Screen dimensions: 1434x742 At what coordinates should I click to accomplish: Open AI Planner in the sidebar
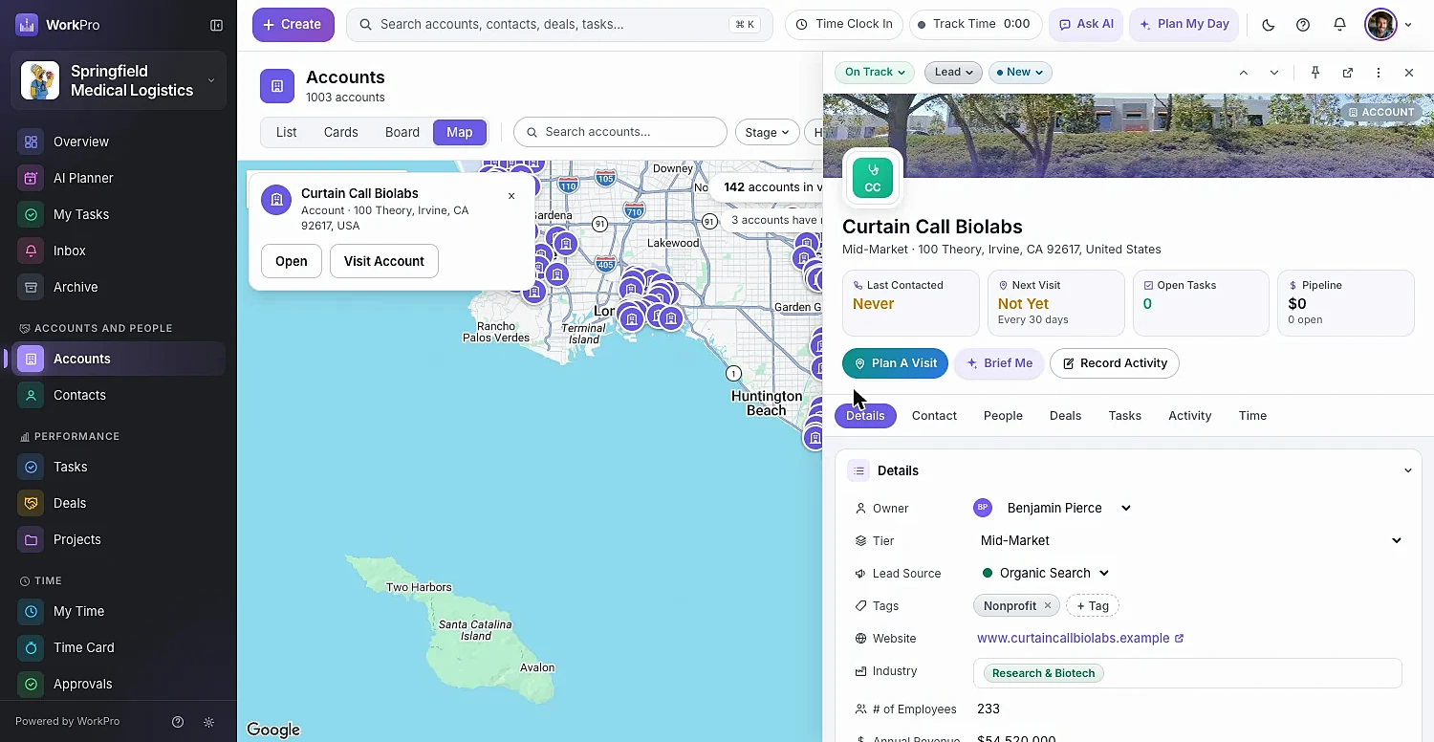[x=119, y=178]
